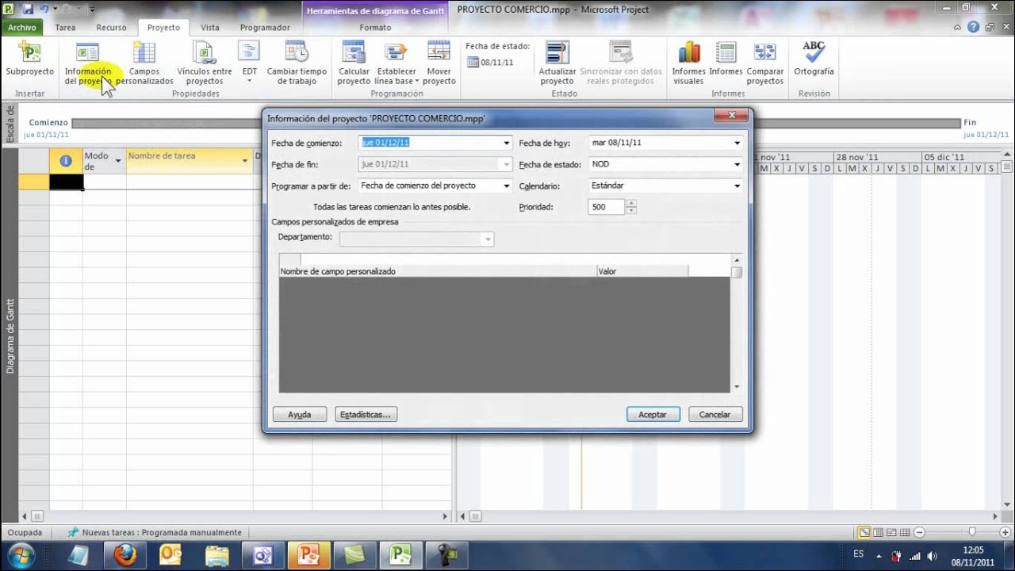
Task: Click the Undo arrow in quick access toolbar
Action: point(44,10)
